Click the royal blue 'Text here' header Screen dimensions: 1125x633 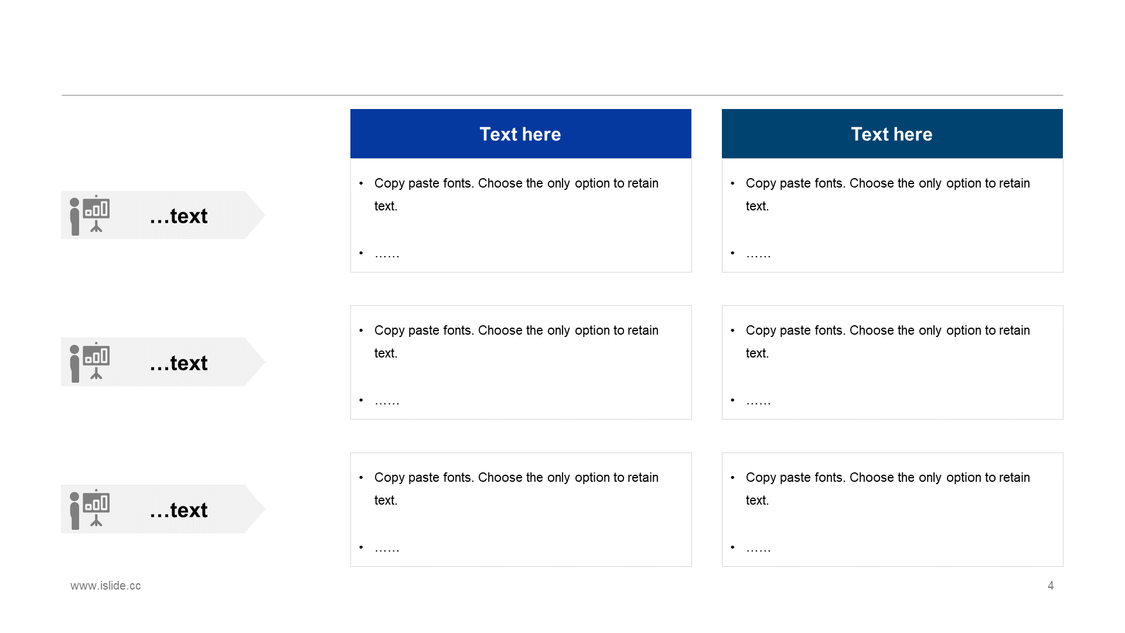pyautogui.click(x=521, y=134)
